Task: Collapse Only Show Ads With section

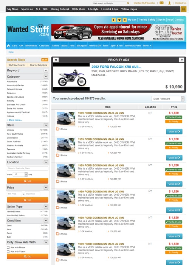Action: pyautogui.click(x=46, y=242)
